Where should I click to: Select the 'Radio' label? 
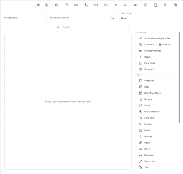click(147, 143)
